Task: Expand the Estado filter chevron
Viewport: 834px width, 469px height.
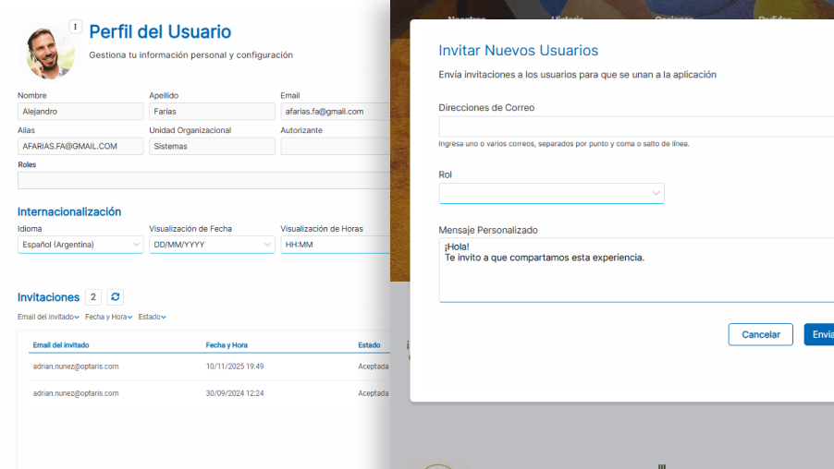Action: [x=164, y=318]
